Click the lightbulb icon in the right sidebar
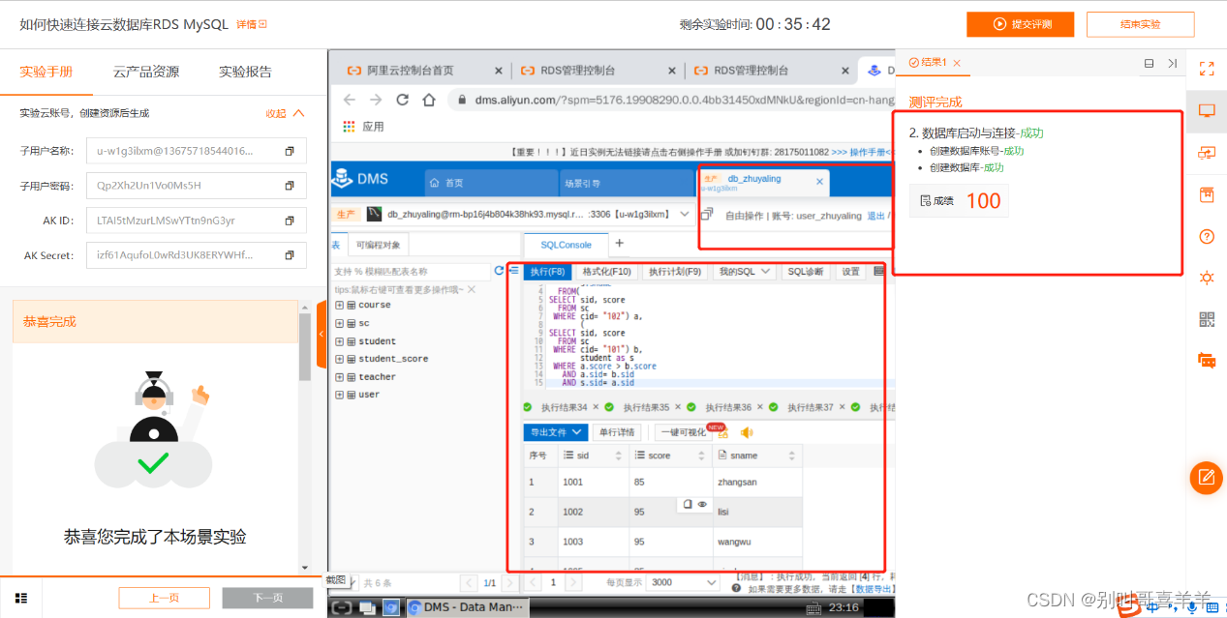1227x618 pixels. 1207,279
